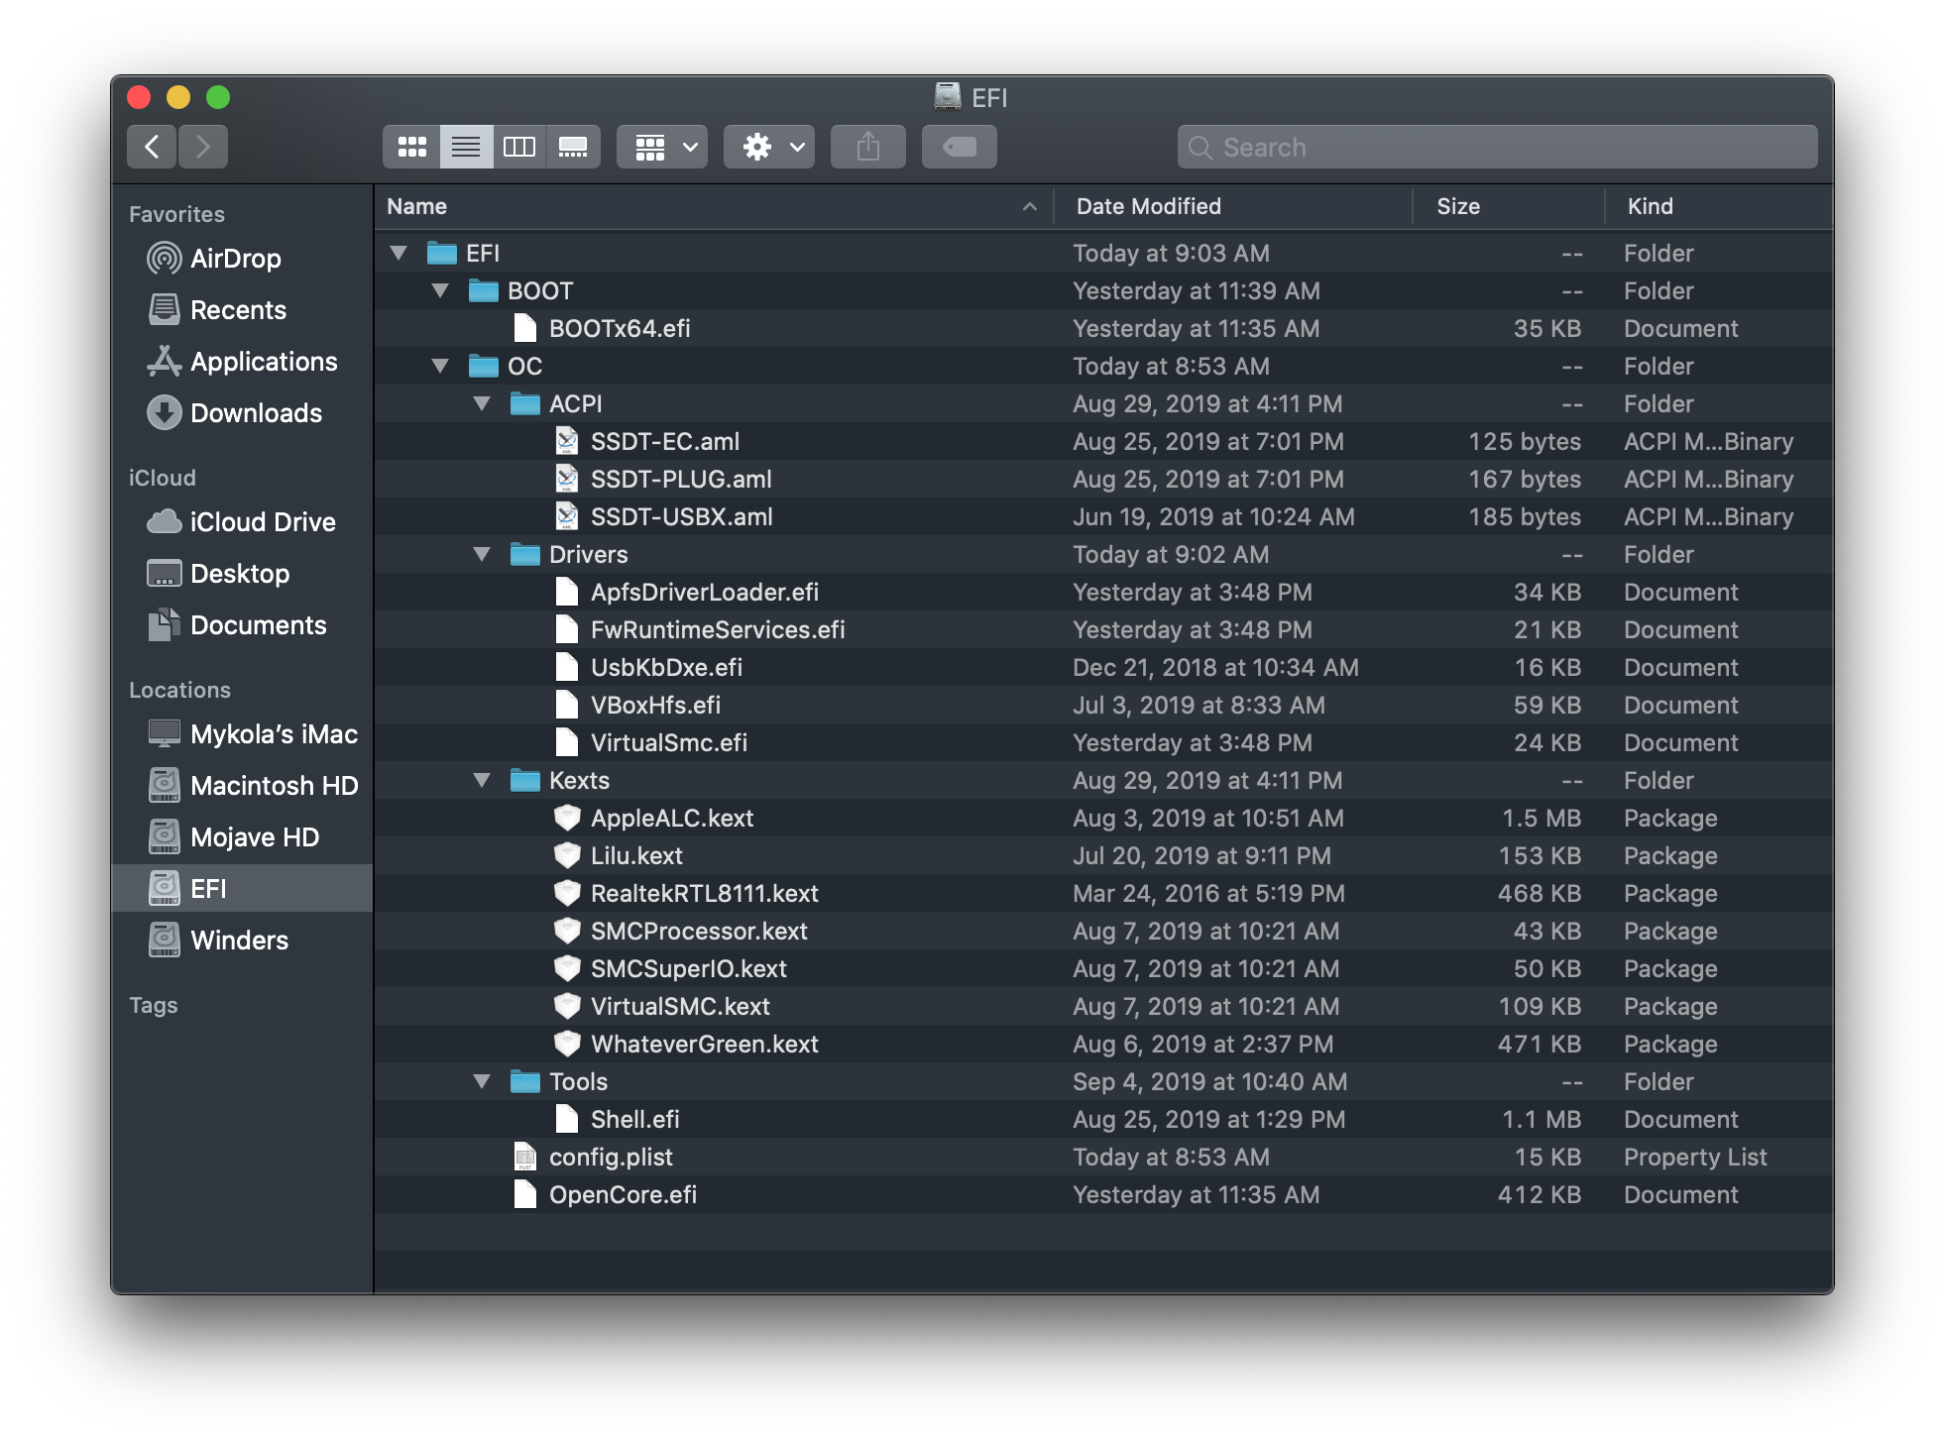Select RealtekRTL8111.kext in the list

(x=1103, y=893)
